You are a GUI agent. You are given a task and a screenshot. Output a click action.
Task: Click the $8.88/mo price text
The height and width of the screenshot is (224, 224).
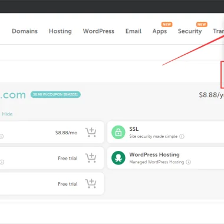point(66,133)
